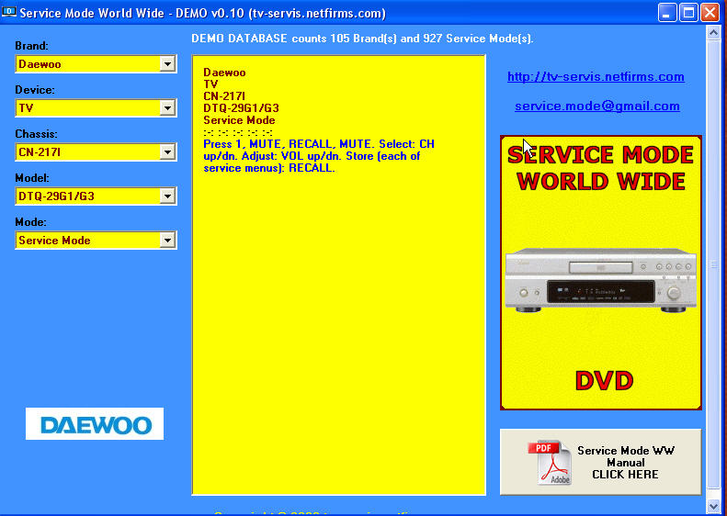Viewport: 727px width, 516px height.
Task: Open the Device dropdown arrow showing TV
Action: (x=167, y=108)
